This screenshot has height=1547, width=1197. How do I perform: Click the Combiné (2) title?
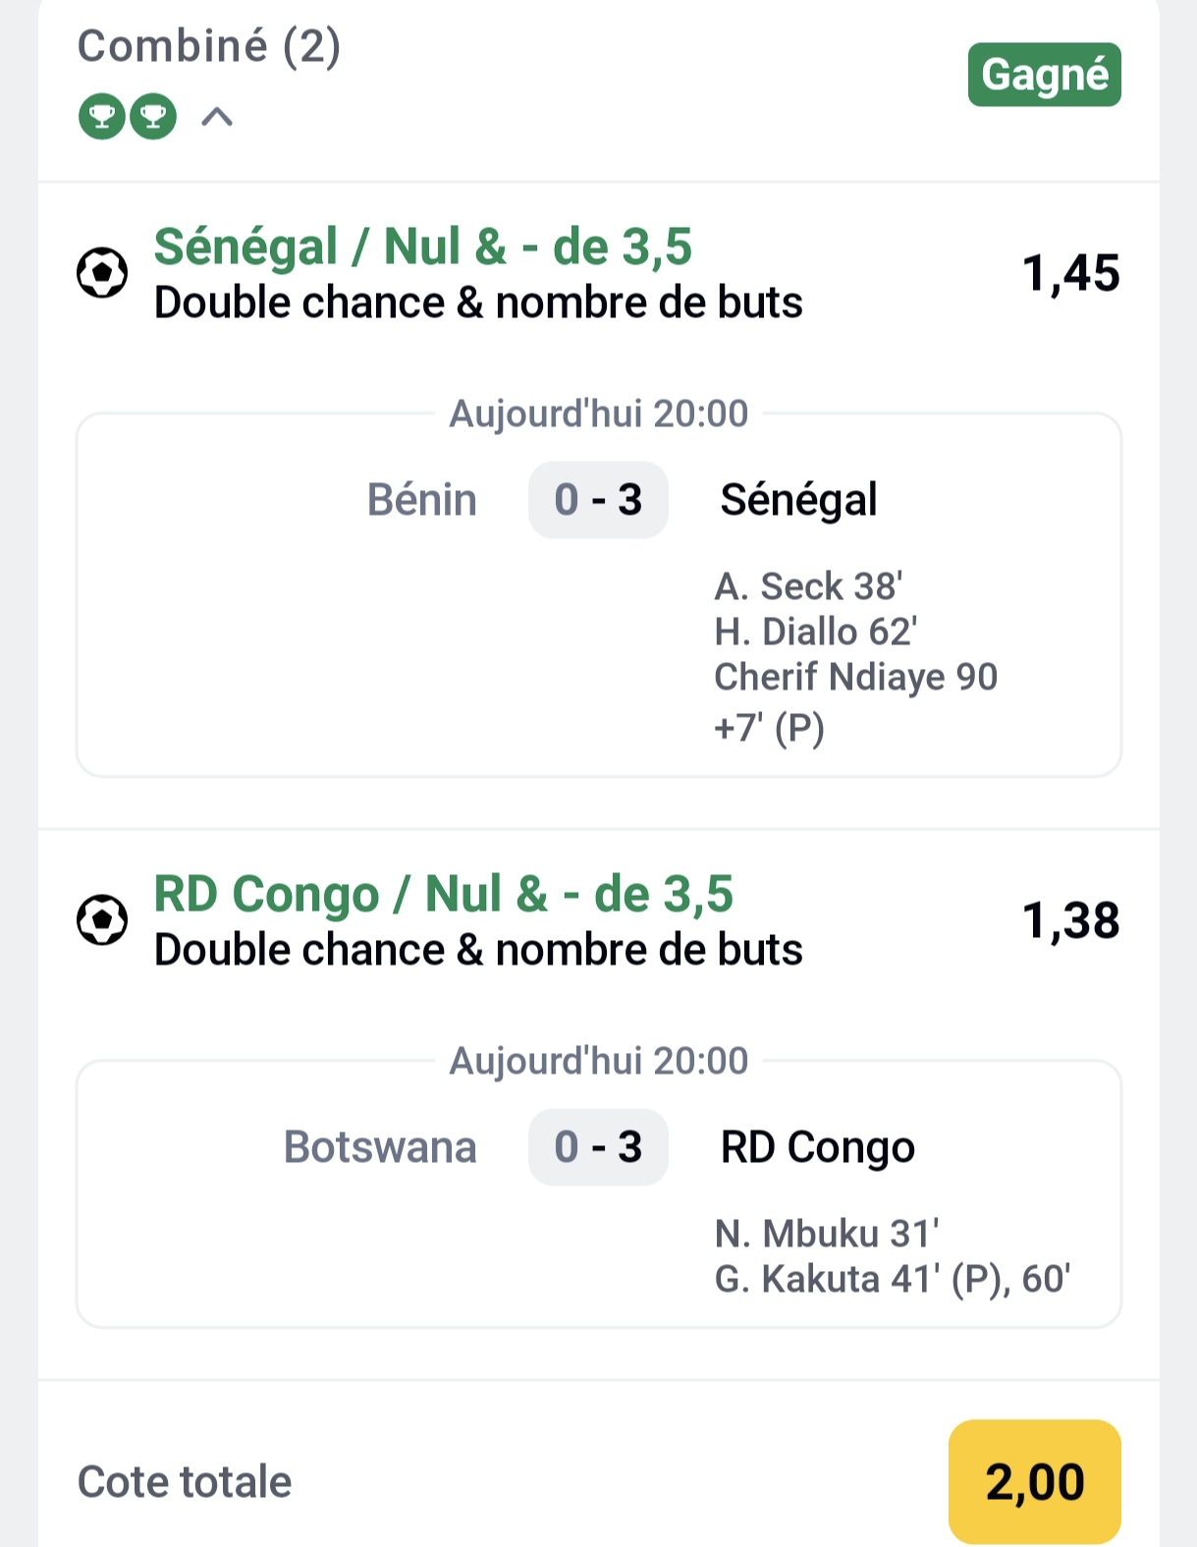(209, 46)
